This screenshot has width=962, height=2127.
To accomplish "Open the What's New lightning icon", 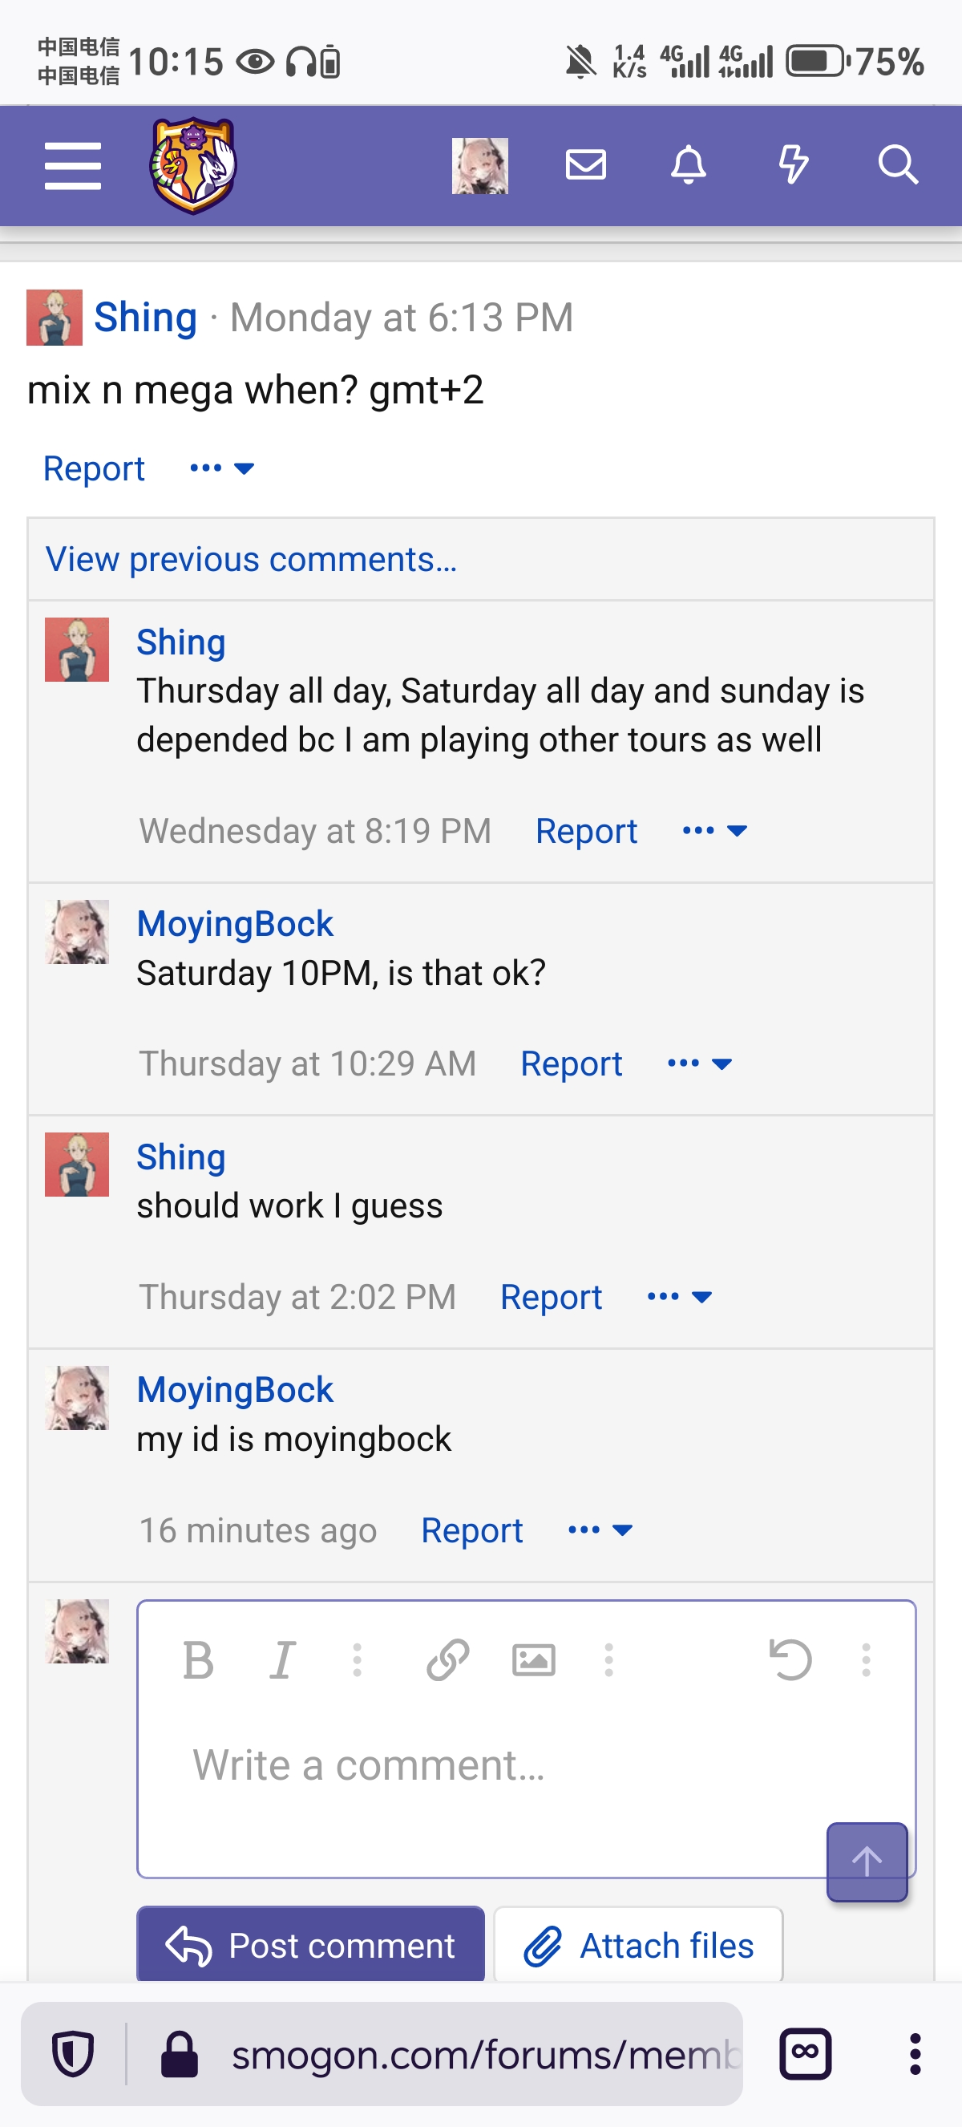I will click(x=794, y=164).
